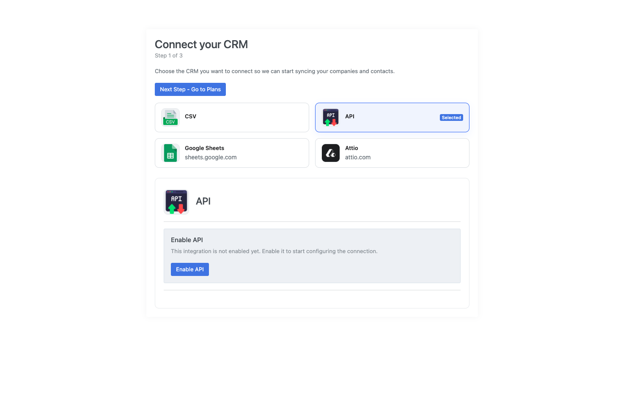623x404 pixels.
Task: Select the Attio option title
Action: (x=351, y=148)
